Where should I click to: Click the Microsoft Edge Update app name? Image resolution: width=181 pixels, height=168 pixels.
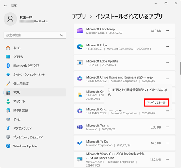click(102, 61)
